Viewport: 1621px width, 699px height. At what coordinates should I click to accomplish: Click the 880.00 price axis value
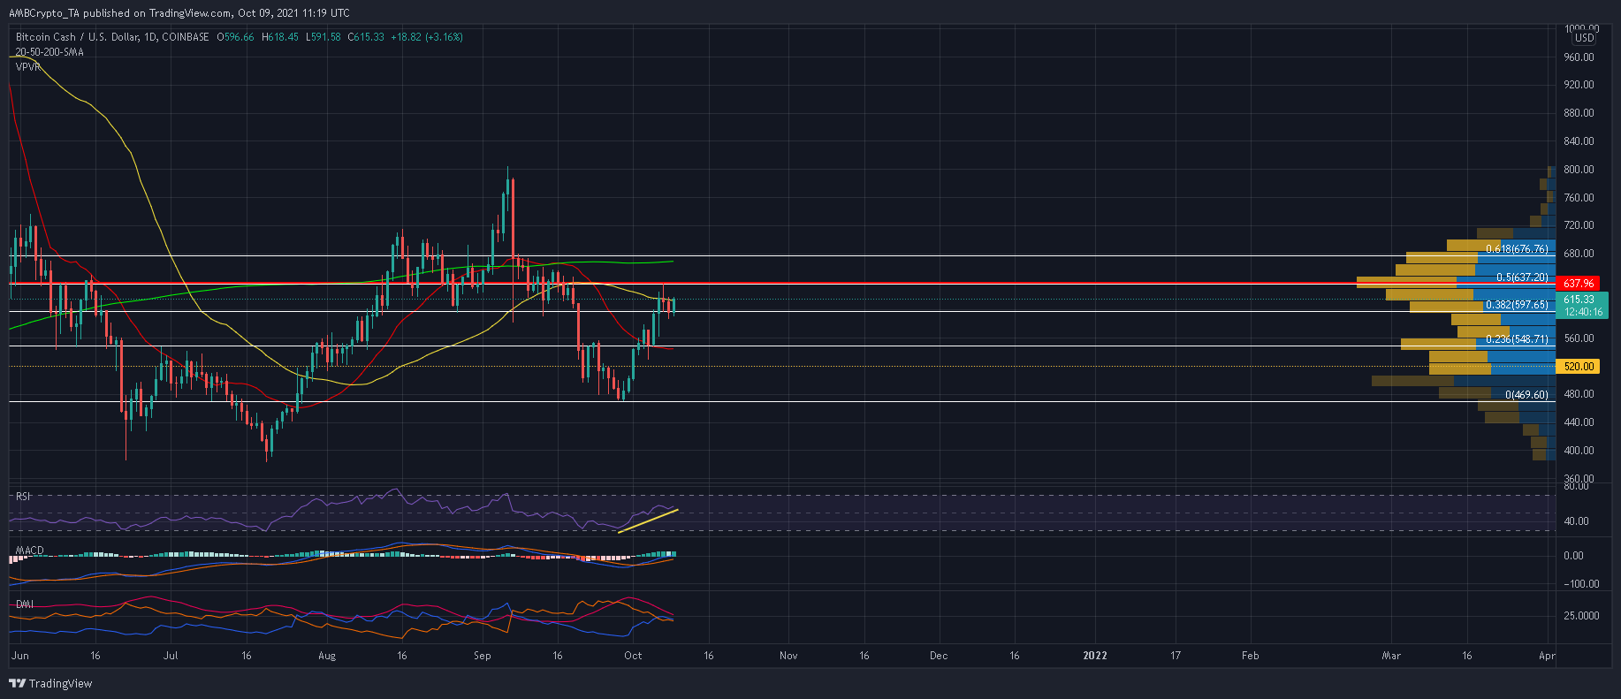1579,113
